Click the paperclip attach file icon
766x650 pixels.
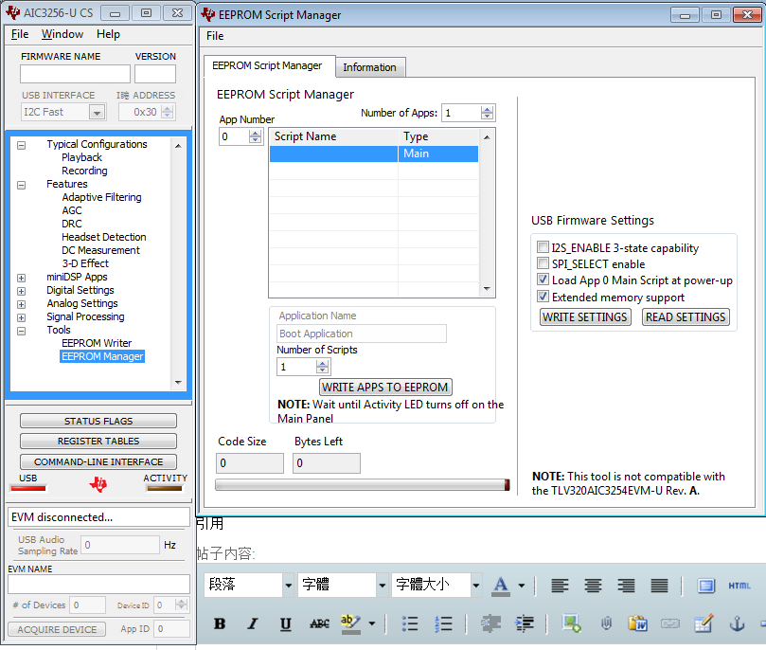pos(606,623)
